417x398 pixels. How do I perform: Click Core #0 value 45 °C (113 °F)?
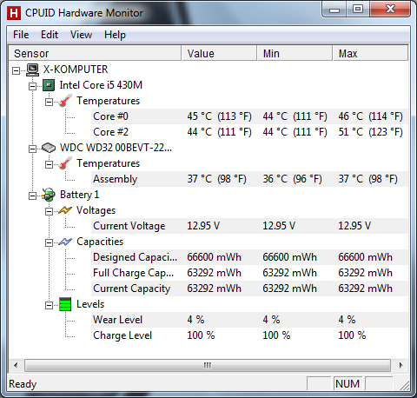(219, 116)
